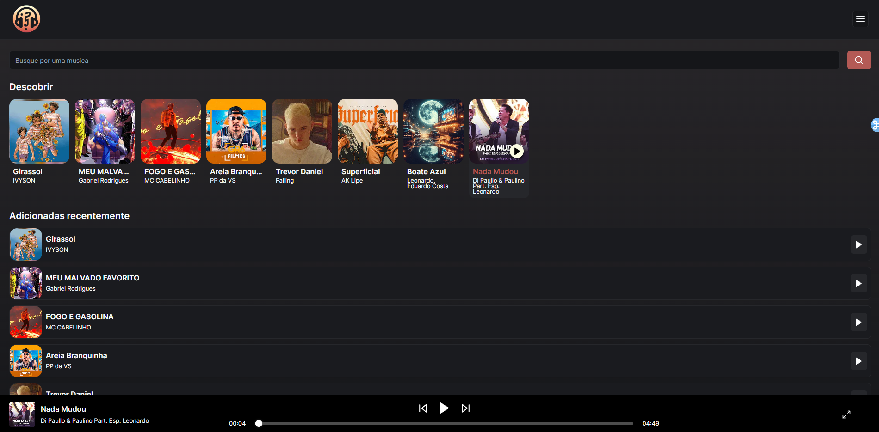Play FOGO E GASOLINA from the list

(x=858, y=322)
